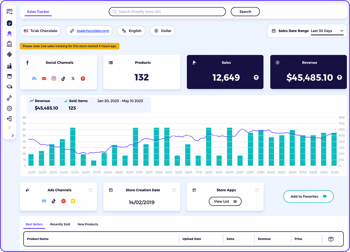
Task: Expand the sort arrow next to Last 30 Days
Action: (341, 31)
